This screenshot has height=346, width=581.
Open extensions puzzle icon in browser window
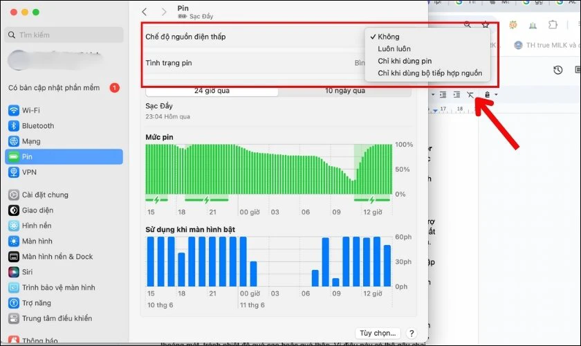click(553, 25)
